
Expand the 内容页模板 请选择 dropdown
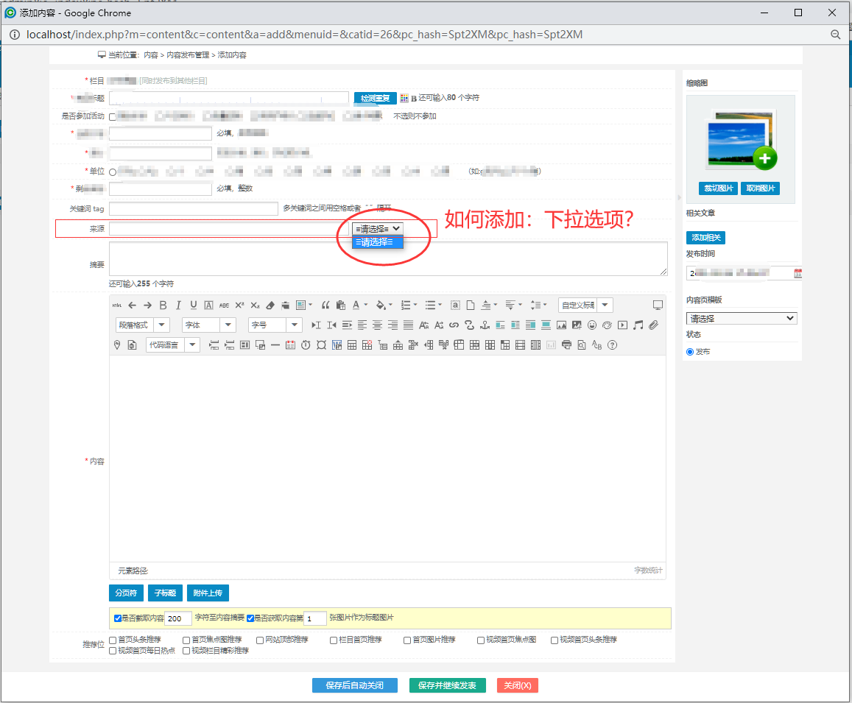coord(742,318)
